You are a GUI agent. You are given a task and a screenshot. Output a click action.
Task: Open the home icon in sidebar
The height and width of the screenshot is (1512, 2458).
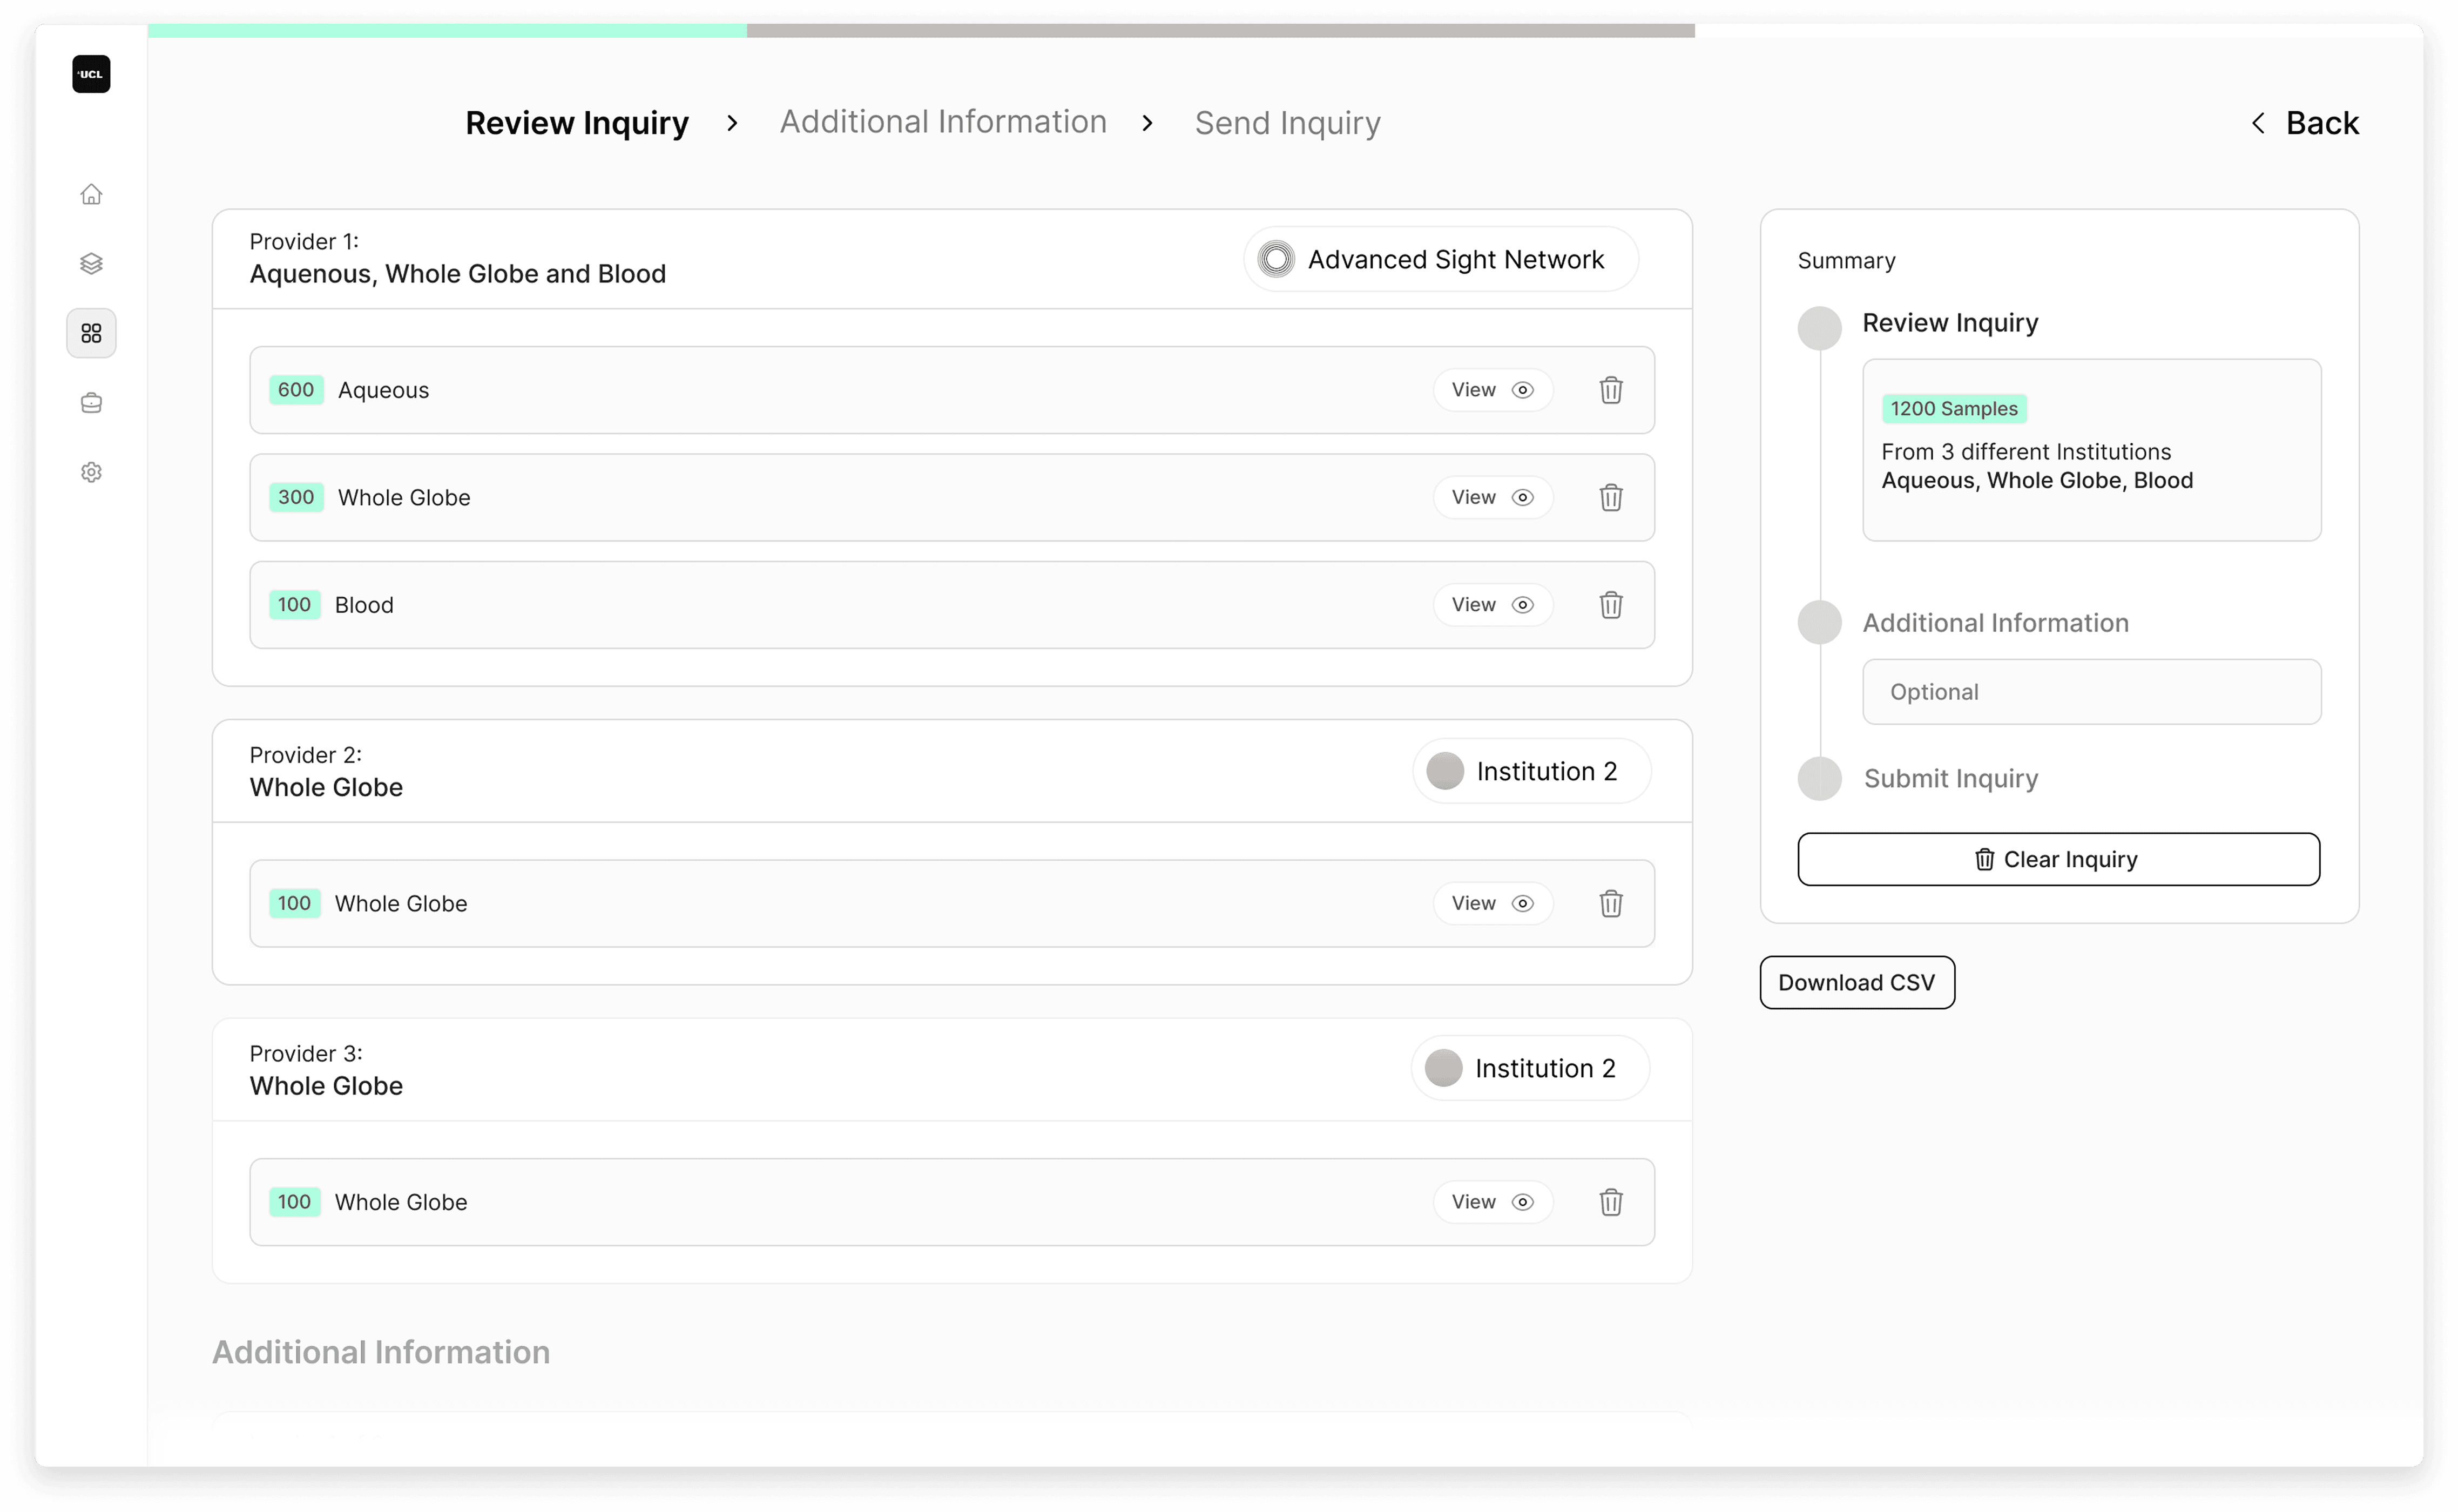click(91, 194)
